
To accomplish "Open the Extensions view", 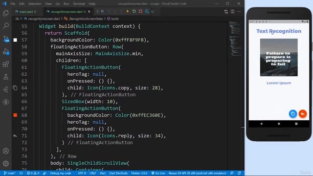I will (x=6, y=64).
